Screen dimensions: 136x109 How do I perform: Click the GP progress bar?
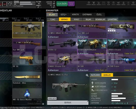pyautogui.click(x=27, y=4)
